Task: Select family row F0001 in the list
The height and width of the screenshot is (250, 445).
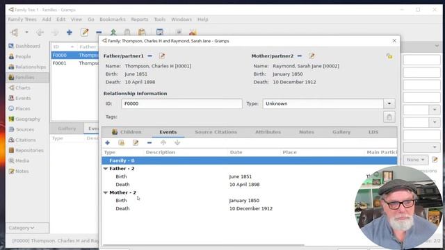Action: coord(75,63)
